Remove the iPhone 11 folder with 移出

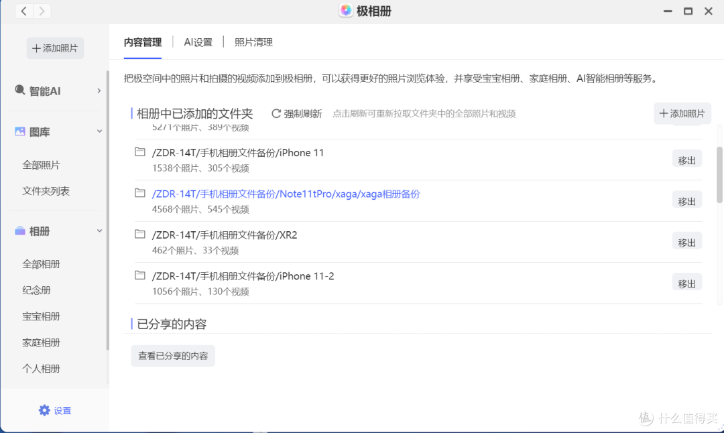click(x=686, y=160)
